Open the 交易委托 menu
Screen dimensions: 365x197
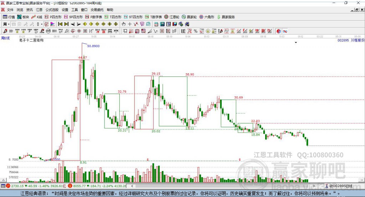pyautogui.click(x=97, y=10)
